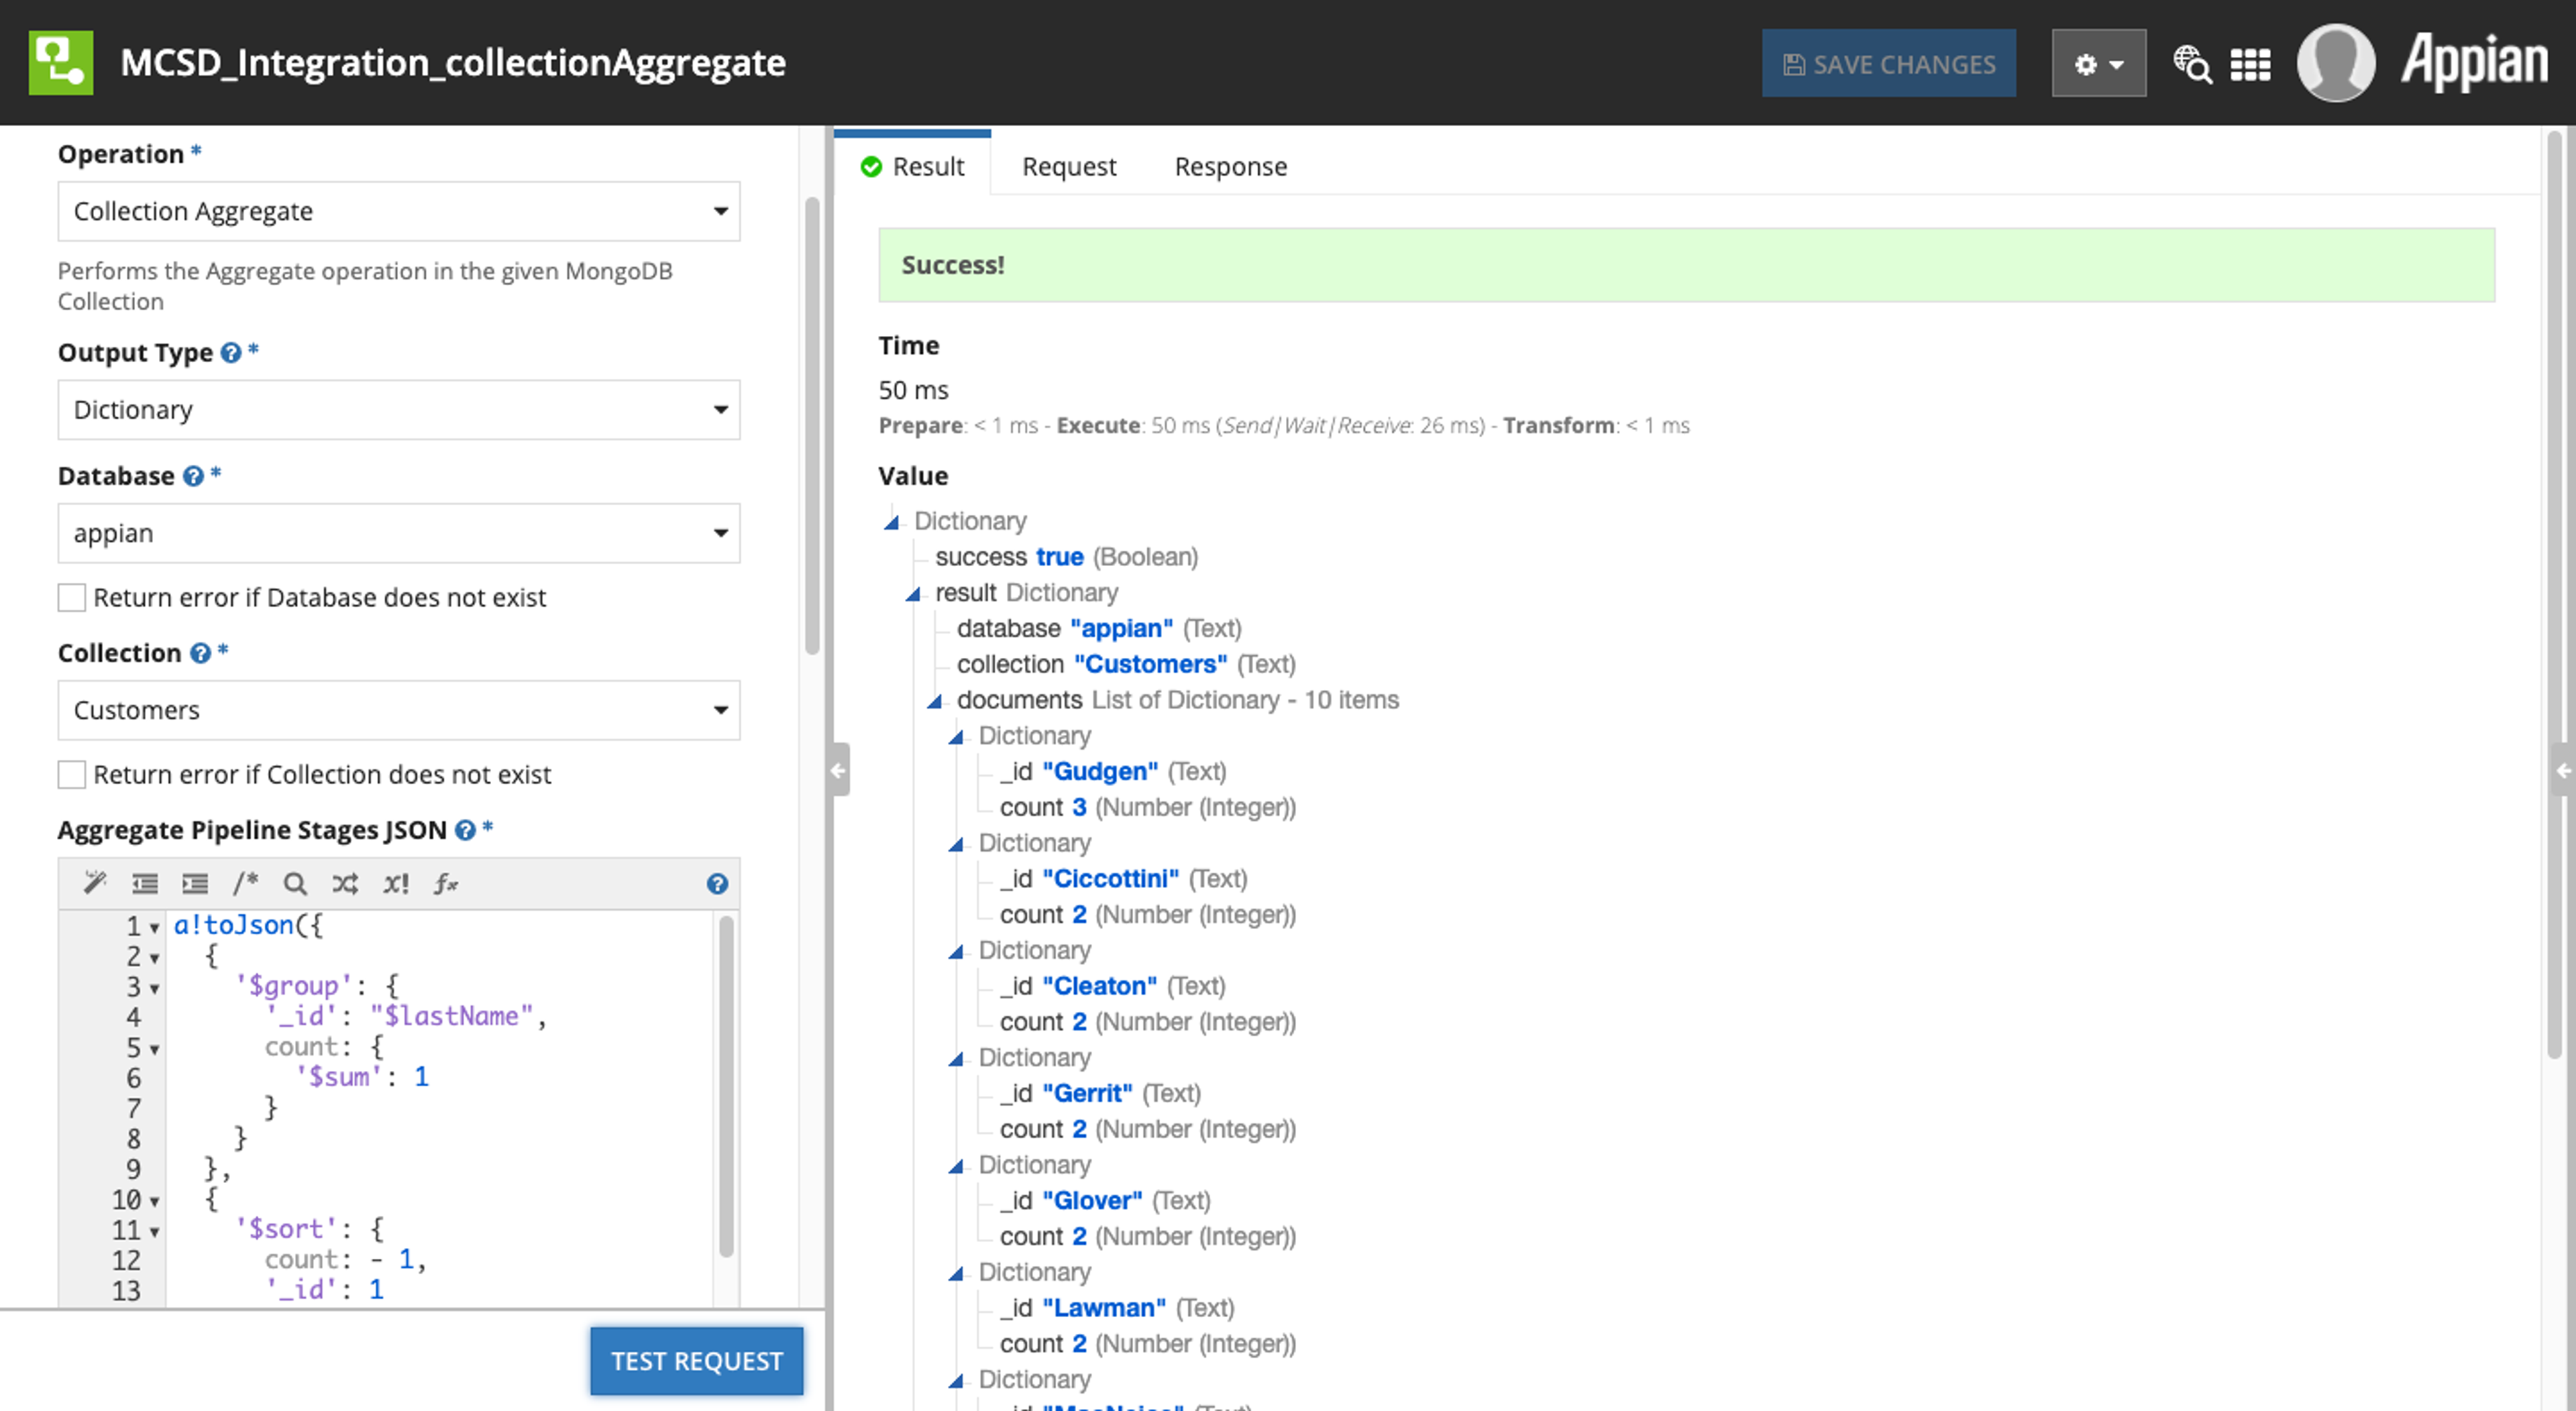Fold the $group block at line 3
Viewport: 2576px width, 1411px height.
pyautogui.click(x=155, y=988)
